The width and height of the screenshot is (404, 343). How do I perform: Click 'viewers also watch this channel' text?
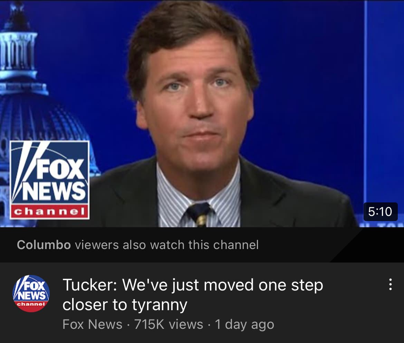point(167,245)
